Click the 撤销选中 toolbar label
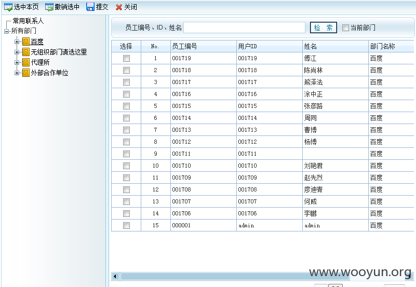 tap(67, 7)
